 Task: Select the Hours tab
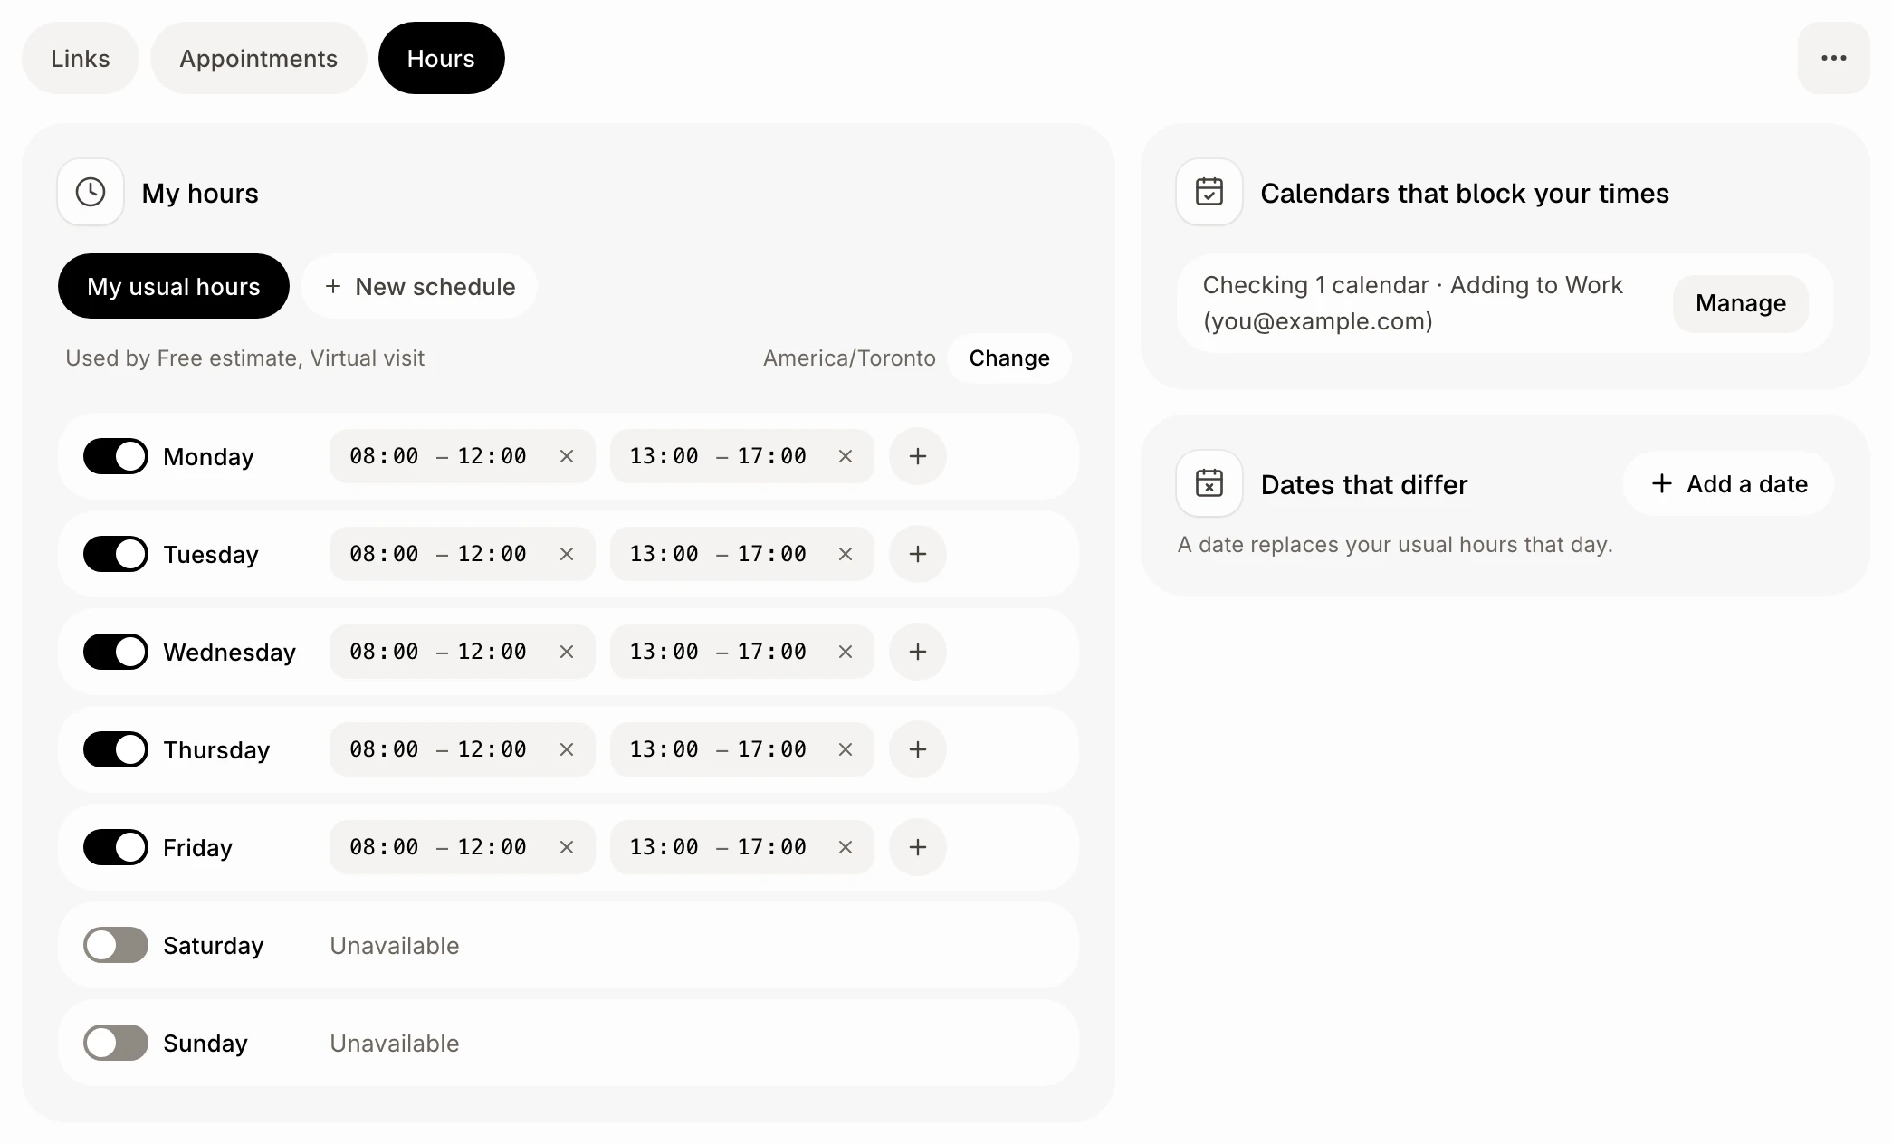[x=442, y=58]
